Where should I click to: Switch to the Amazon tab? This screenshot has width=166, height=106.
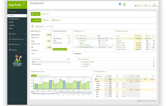(x=36, y=20)
